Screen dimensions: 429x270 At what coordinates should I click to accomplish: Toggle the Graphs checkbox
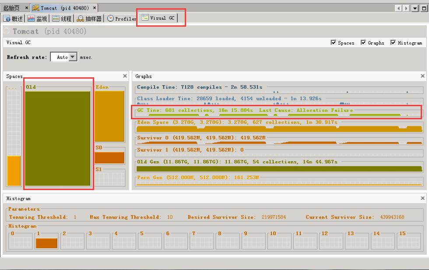pos(363,43)
